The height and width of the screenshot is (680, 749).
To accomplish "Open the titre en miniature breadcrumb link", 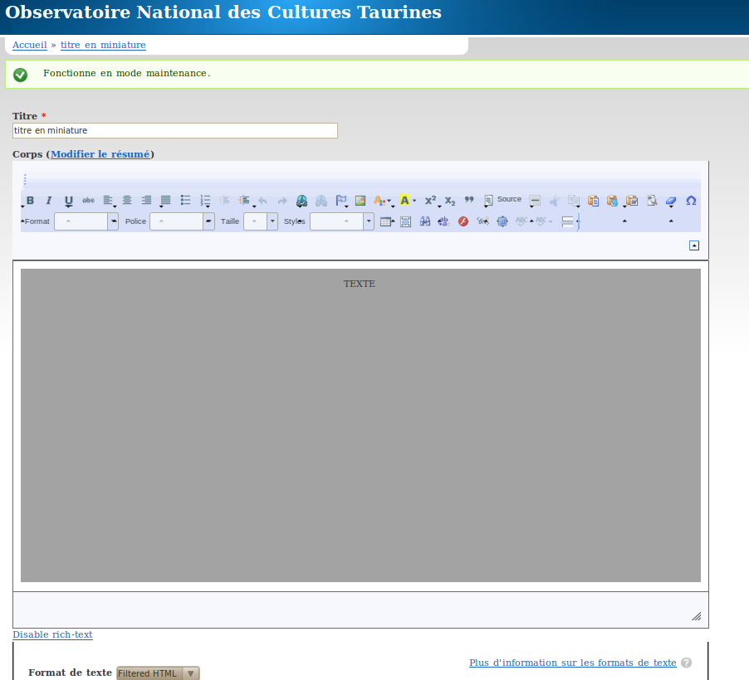I will 103,45.
